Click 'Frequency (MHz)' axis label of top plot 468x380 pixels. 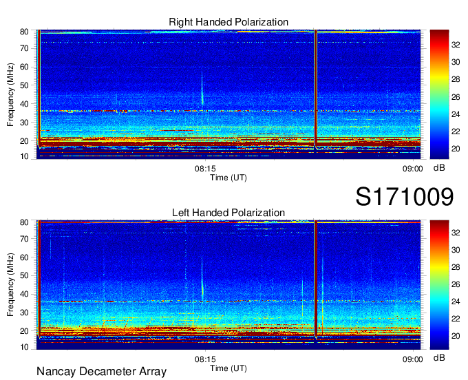point(10,94)
